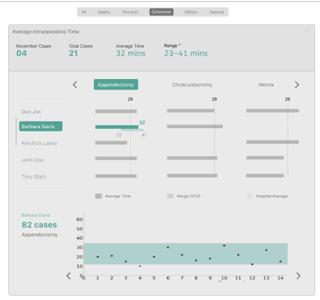This screenshot has width=320, height=300.
Task: Show previous cases in scatter chart
Action: tap(68, 276)
